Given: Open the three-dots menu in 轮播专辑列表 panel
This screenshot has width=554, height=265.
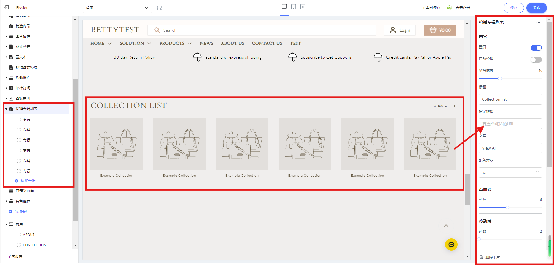Looking at the screenshot, I should tap(538, 22).
